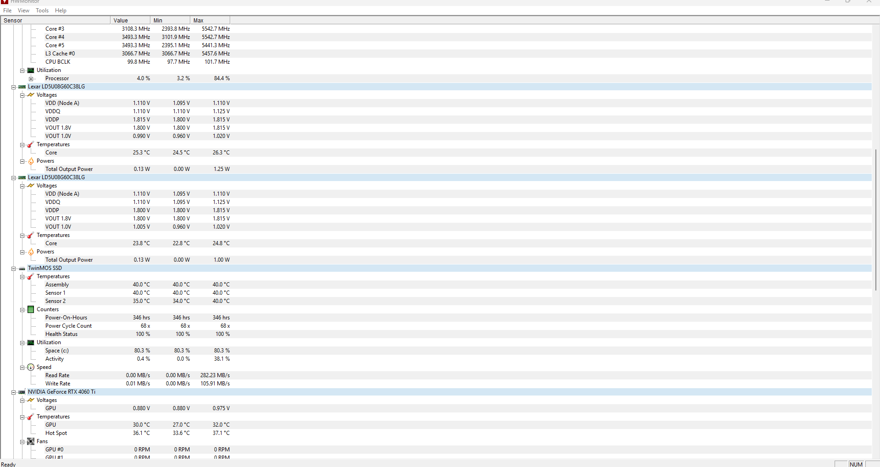
Task: Click the Voltages icon under the first Lexar module
Action: 31,95
